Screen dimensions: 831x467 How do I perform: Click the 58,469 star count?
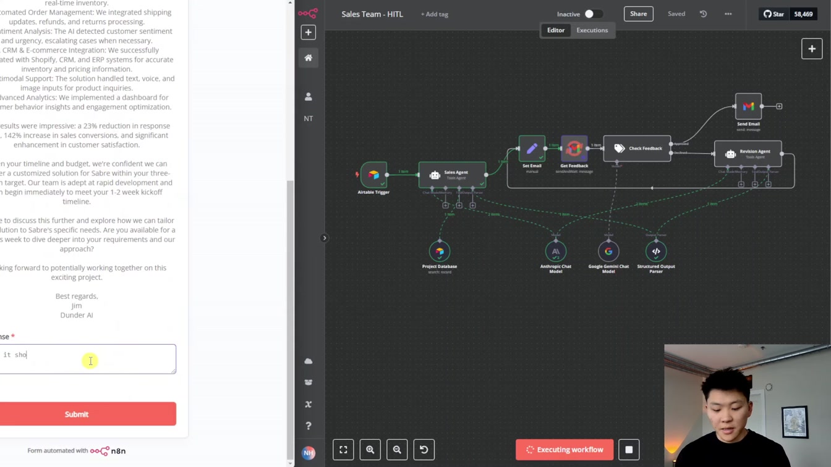pos(803,14)
